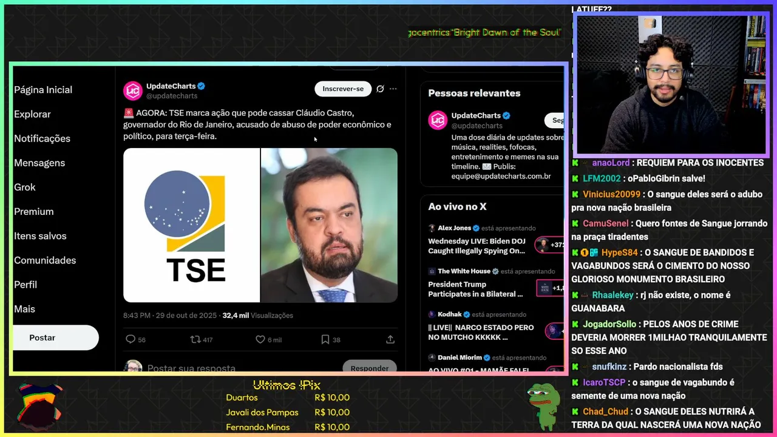Open the tweet timestamp 8:43 PM link
The image size is (777, 437).
click(170, 315)
